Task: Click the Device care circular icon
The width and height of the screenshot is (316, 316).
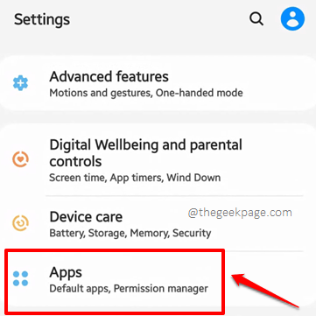Action: coord(20,223)
